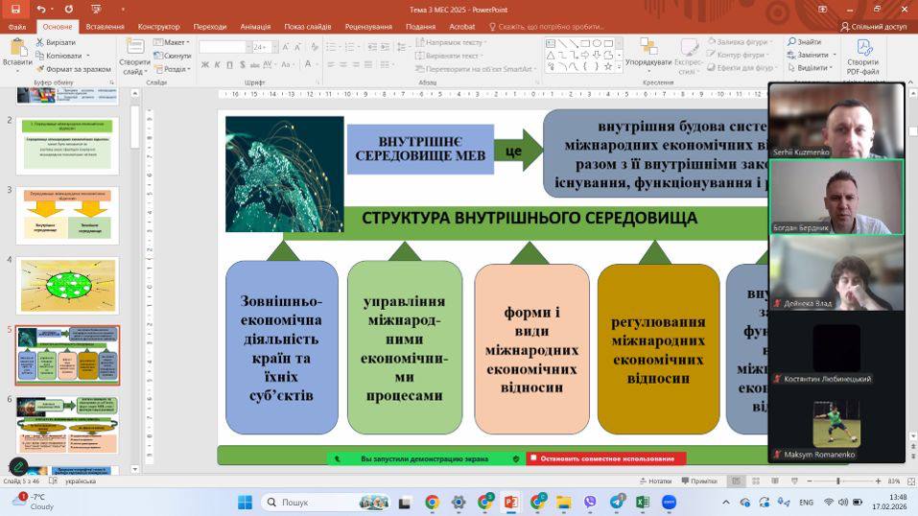Expand Копіювати dropdown arrow

click(88, 56)
